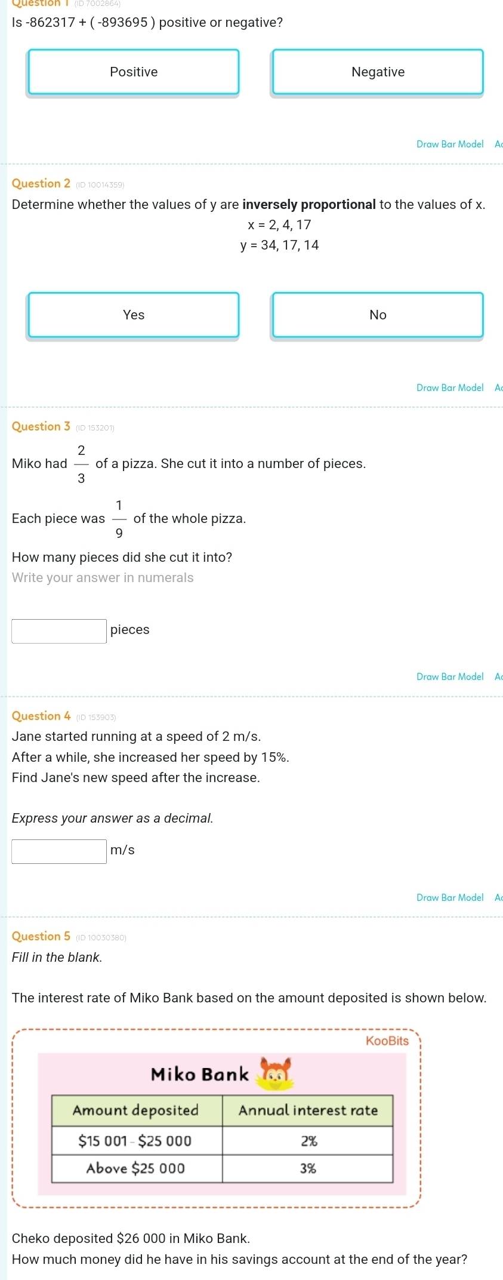
Task: Click the Question 4 heading
Action: point(41,716)
